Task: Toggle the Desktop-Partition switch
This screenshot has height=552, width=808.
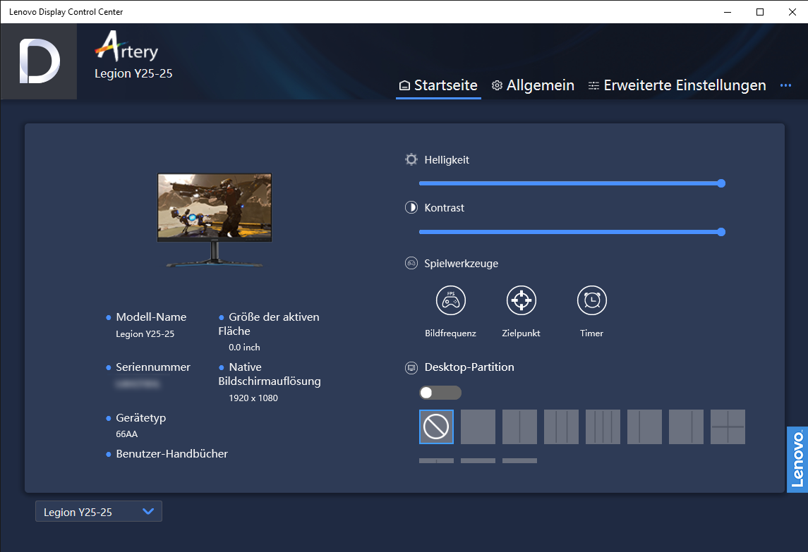Action: point(440,393)
